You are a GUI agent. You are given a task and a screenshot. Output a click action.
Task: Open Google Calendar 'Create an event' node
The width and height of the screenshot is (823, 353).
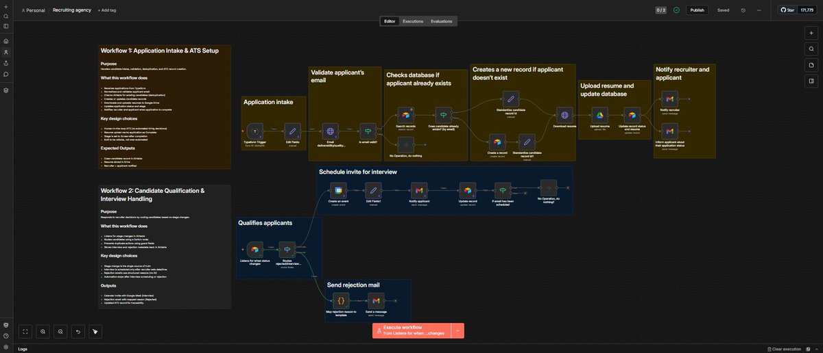(338, 191)
